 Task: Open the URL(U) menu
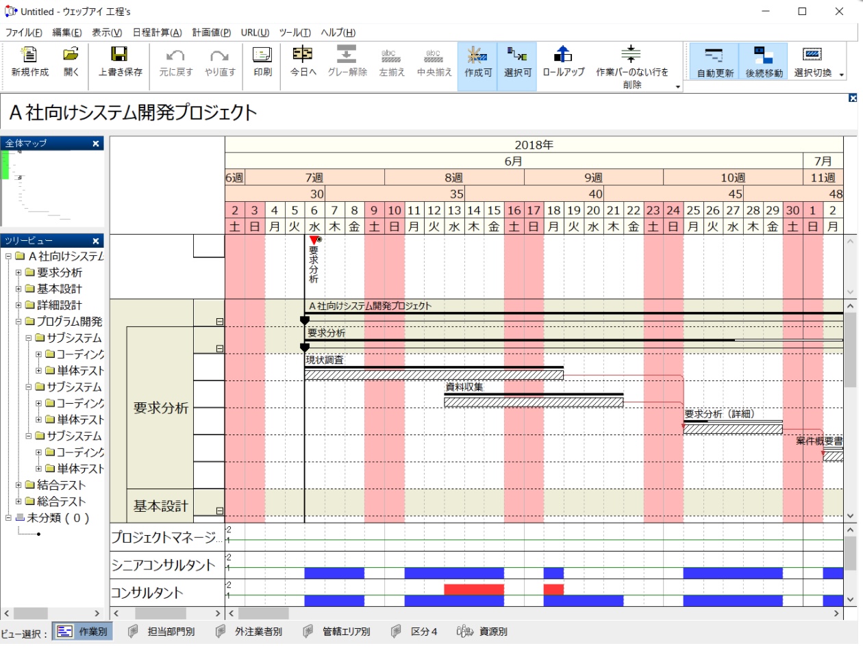point(255,32)
